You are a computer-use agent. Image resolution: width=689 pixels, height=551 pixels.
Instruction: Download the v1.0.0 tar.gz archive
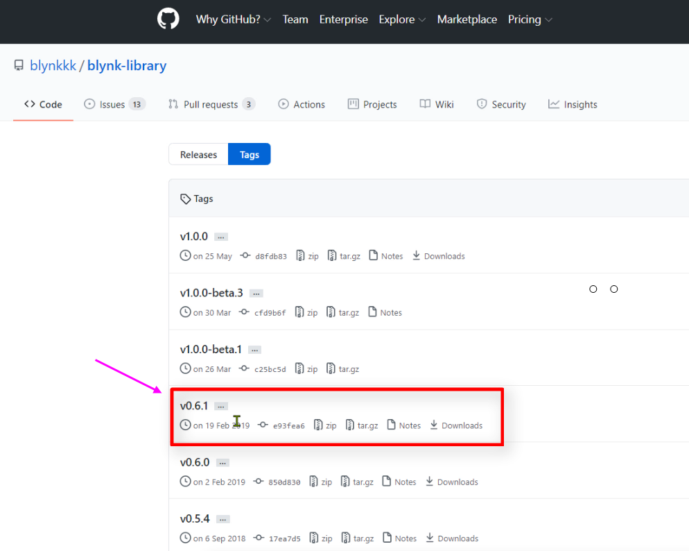tap(344, 256)
